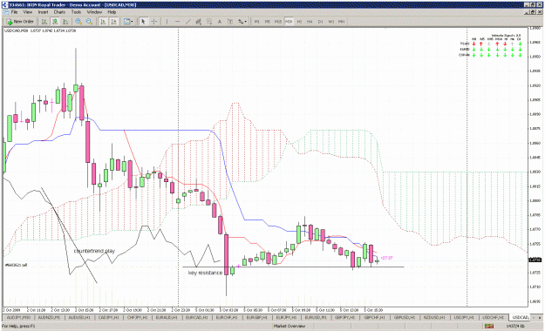Image resolution: width=545 pixels, height=331 pixels.
Task: Switch to the CADJPY chart tab
Action: click(109, 317)
